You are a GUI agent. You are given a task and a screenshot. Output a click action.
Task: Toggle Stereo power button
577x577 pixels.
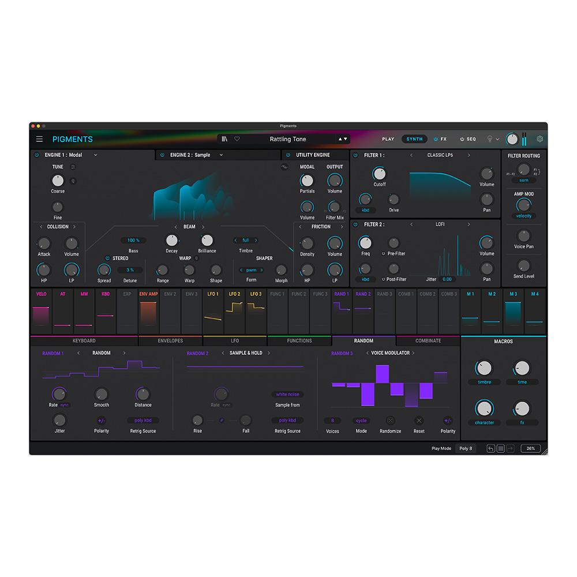pos(107,258)
